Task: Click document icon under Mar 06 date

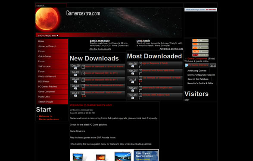Action: [x=133, y=66]
